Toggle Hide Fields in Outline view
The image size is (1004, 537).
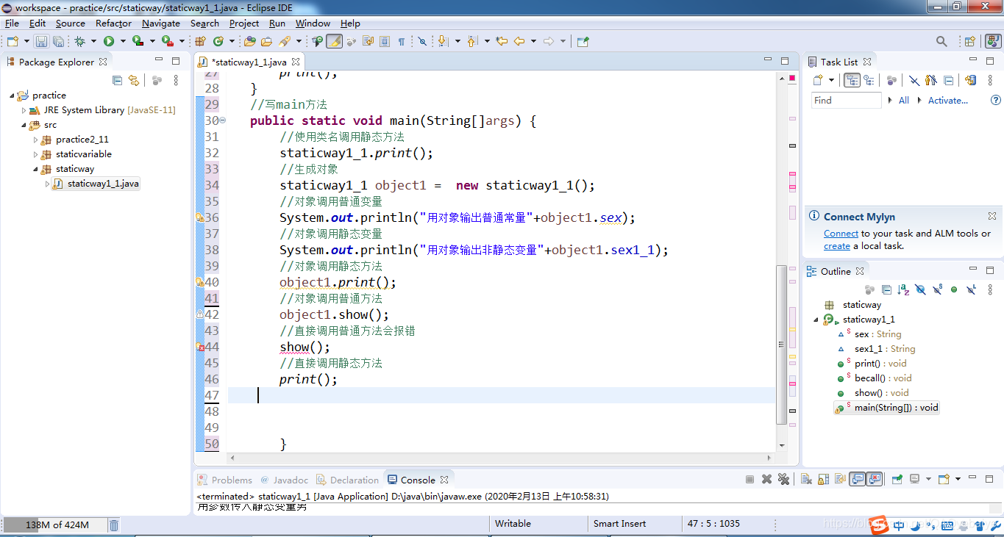click(x=920, y=290)
